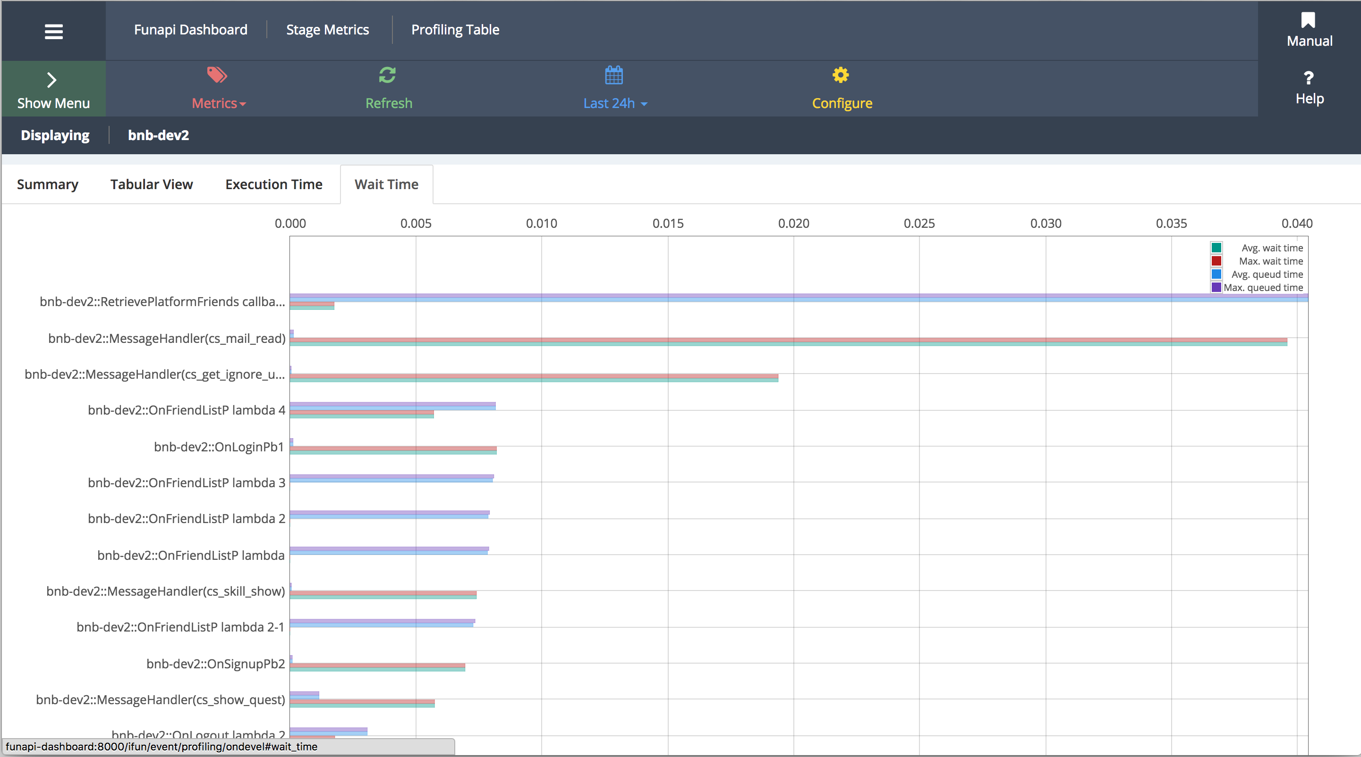The image size is (1361, 757).
Task: Open the Profiling Table page
Action: (455, 30)
